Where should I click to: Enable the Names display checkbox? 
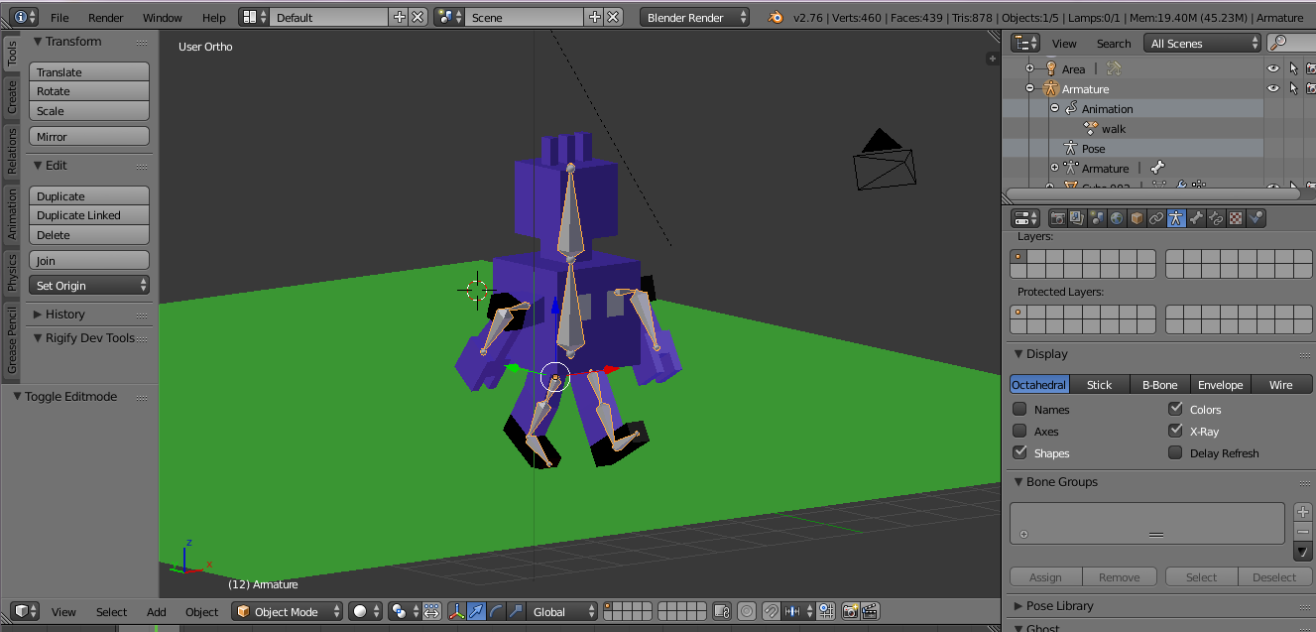pos(1019,409)
